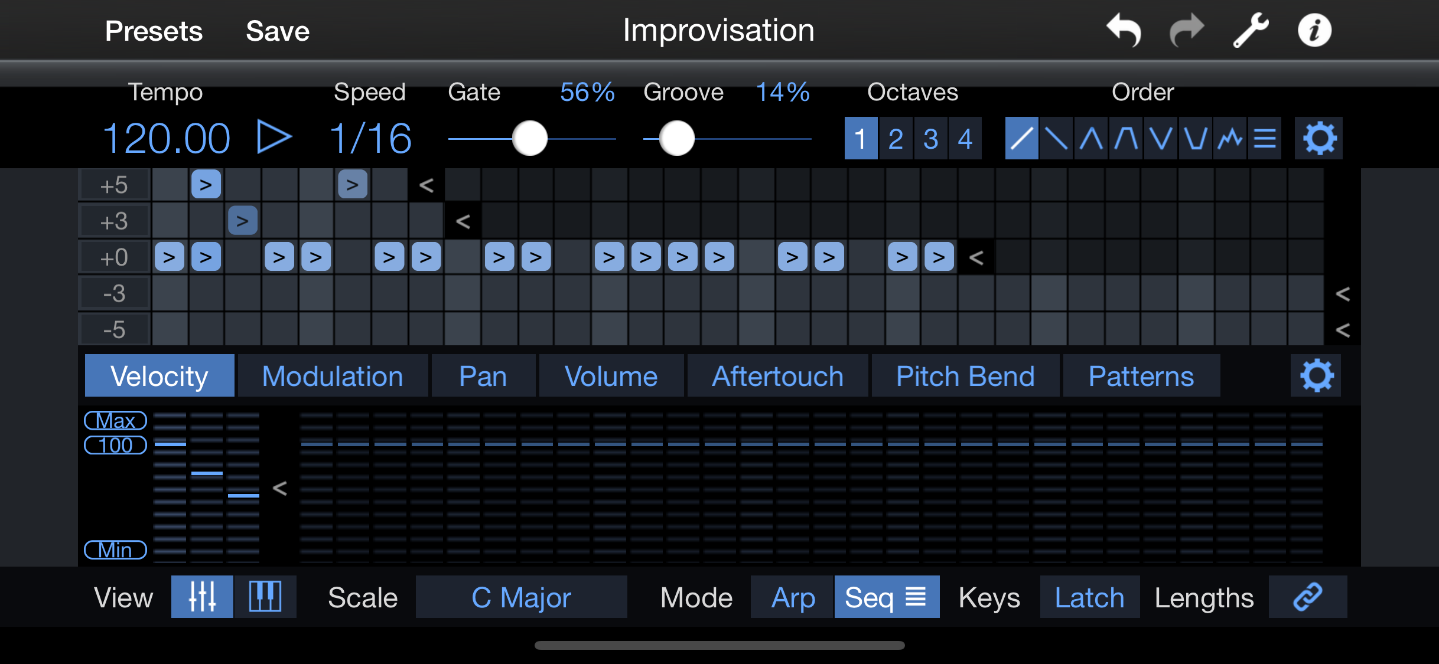The height and width of the screenshot is (664, 1439).
Task: Set octaves to 1
Action: 861,139
